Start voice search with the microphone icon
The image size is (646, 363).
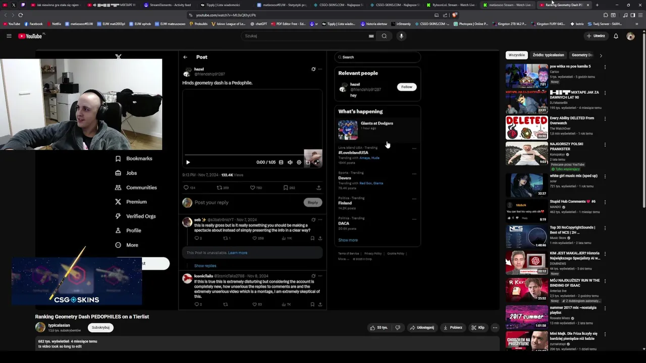[x=401, y=36]
